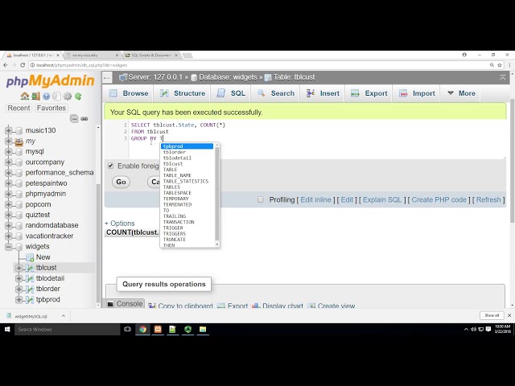Switch to the Structure tab
The height and width of the screenshot is (386, 515).
click(x=183, y=93)
